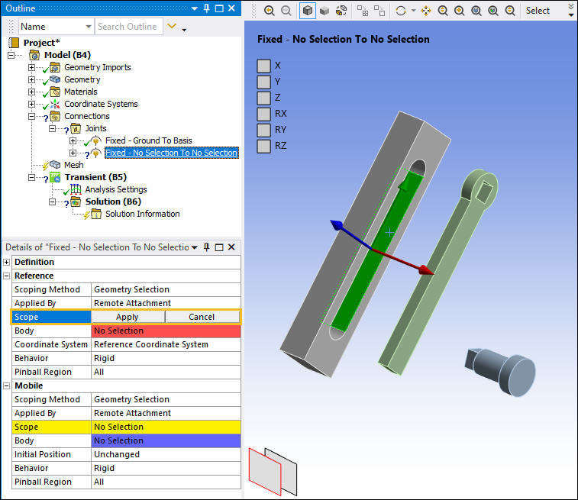
Task: Click the Pan tool icon in toolbar
Action: click(x=426, y=11)
